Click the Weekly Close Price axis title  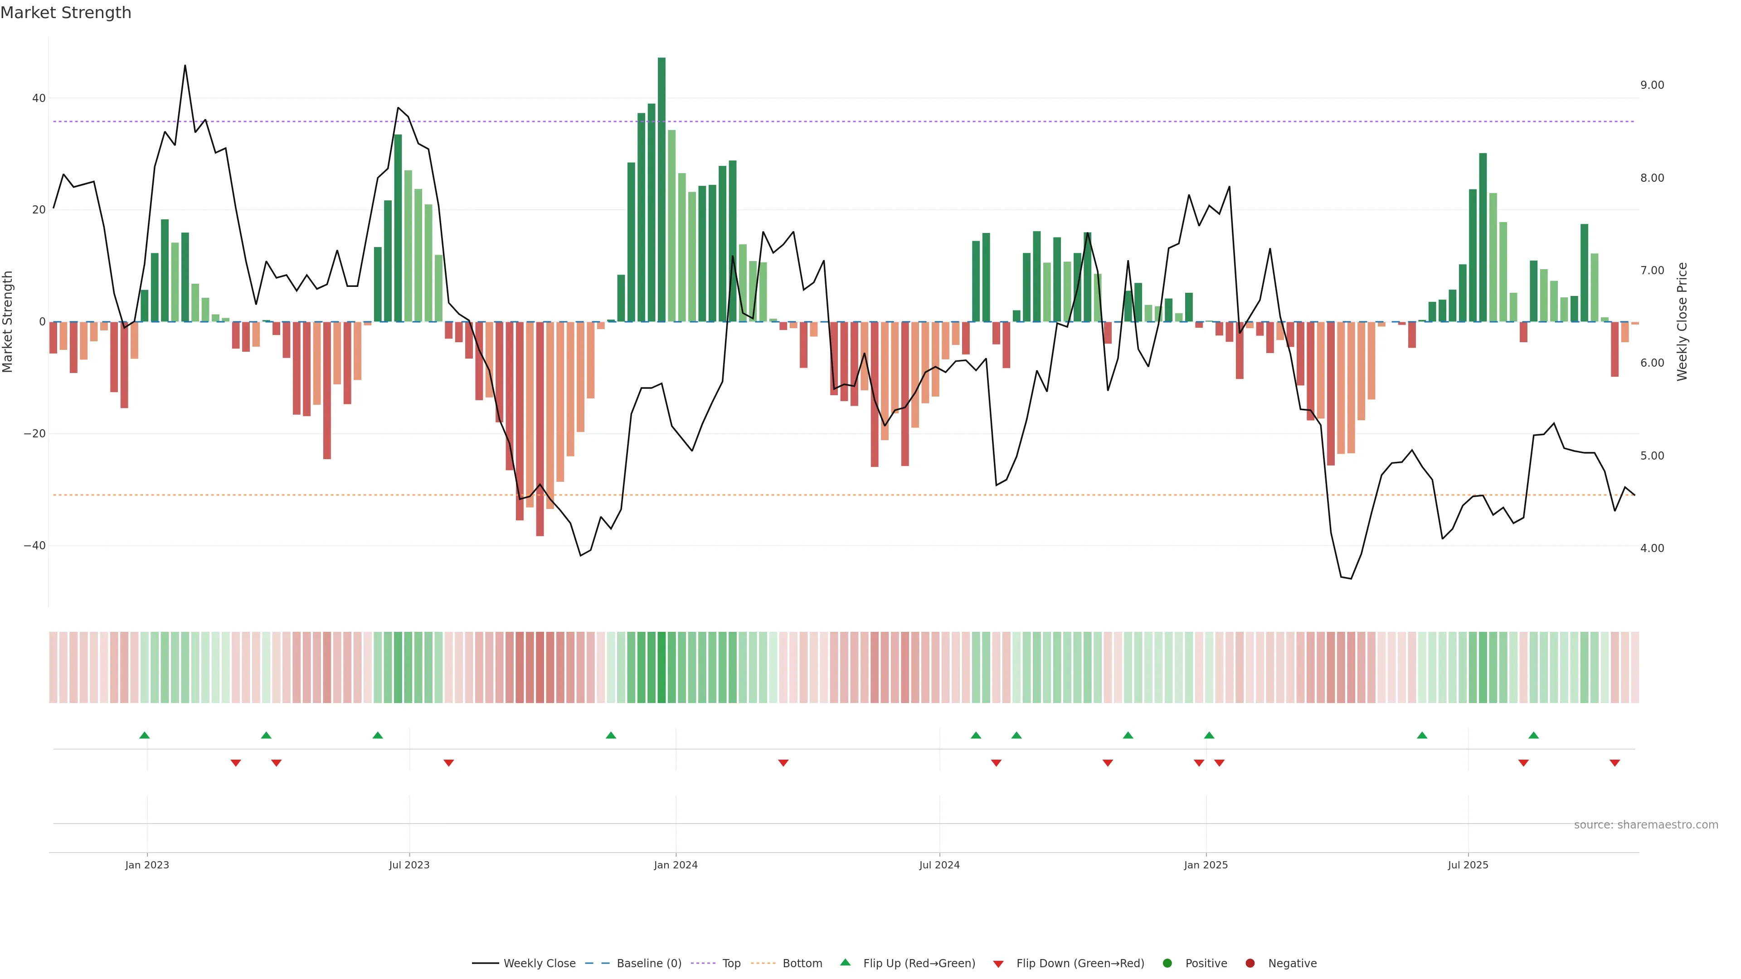click(1682, 322)
